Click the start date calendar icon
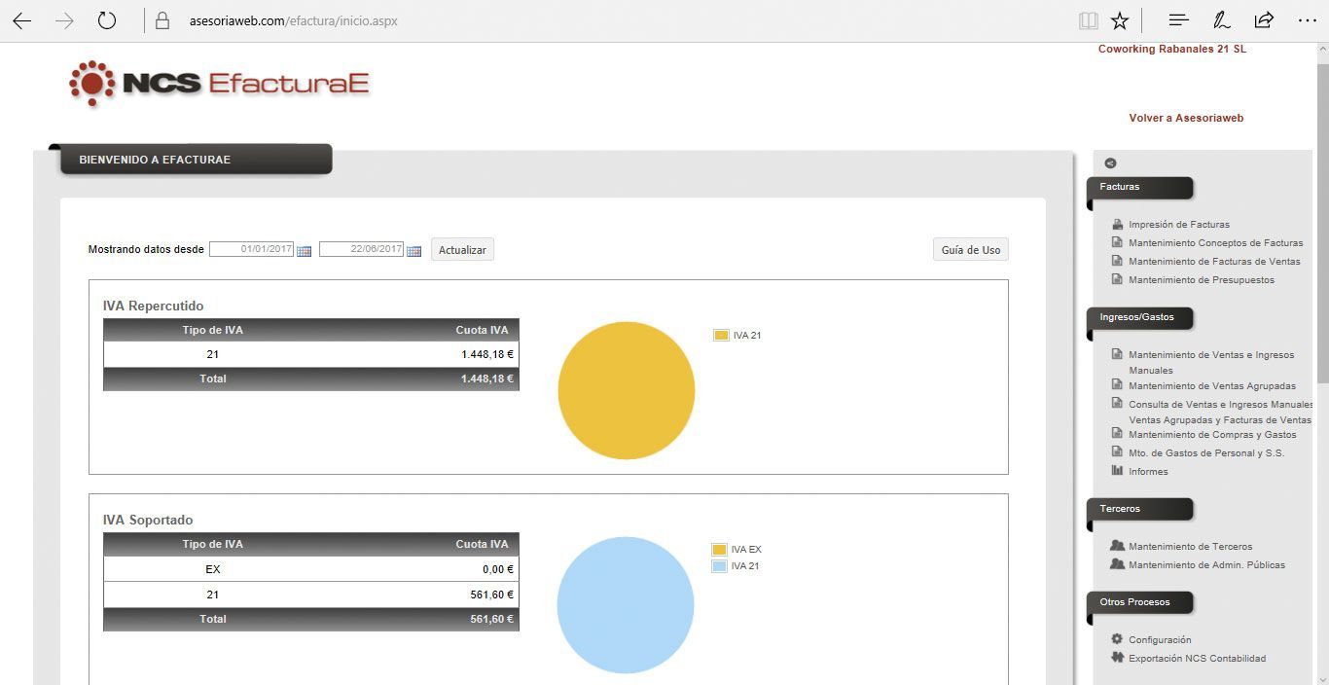The width and height of the screenshot is (1329, 685). (304, 251)
